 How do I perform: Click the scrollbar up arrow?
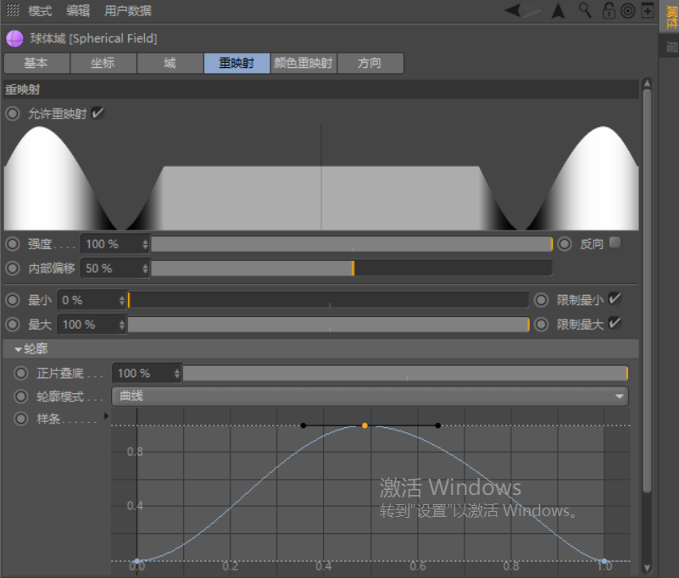[647, 84]
